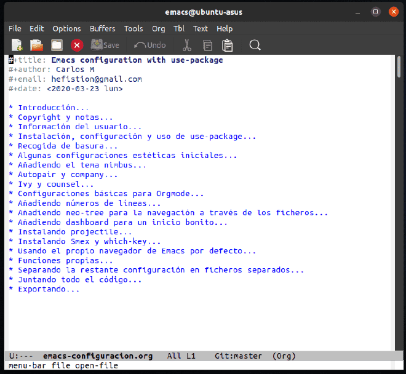Click the red Kill Buffer X icon
The width and height of the screenshot is (406, 374).
tap(77, 46)
